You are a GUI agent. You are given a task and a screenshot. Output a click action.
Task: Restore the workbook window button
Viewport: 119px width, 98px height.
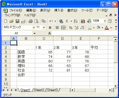pos(111,15)
